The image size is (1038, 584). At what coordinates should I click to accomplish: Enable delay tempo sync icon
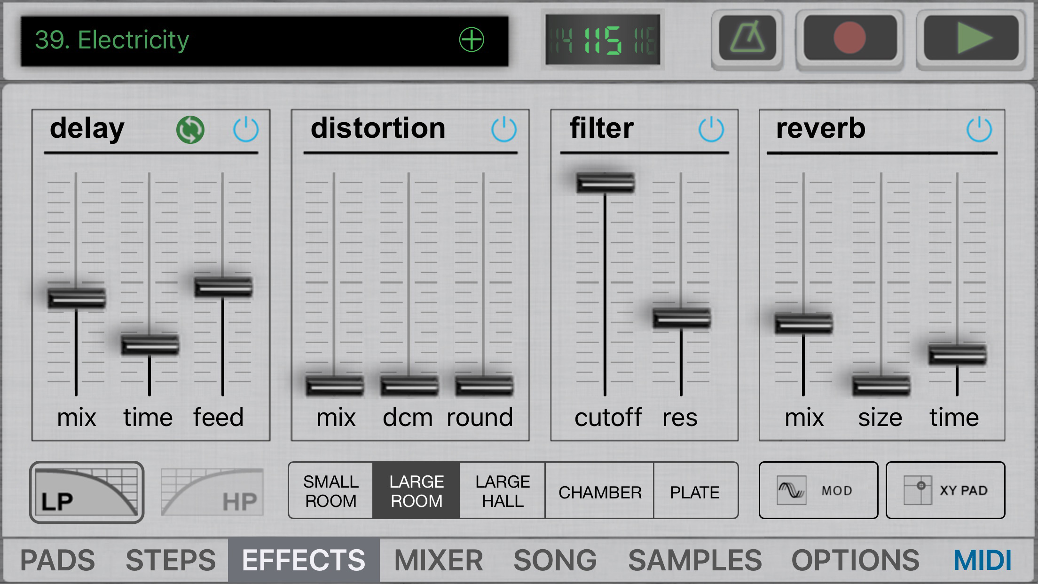(190, 130)
